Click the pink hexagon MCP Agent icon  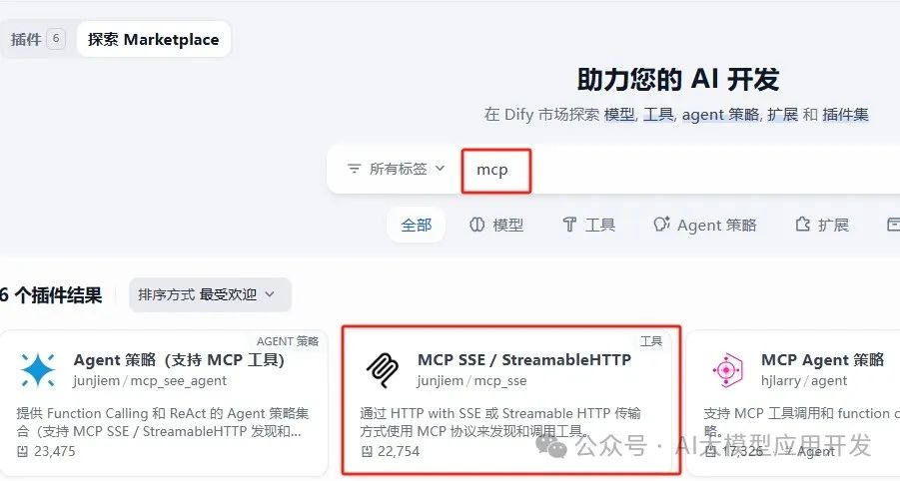click(726, 370)
